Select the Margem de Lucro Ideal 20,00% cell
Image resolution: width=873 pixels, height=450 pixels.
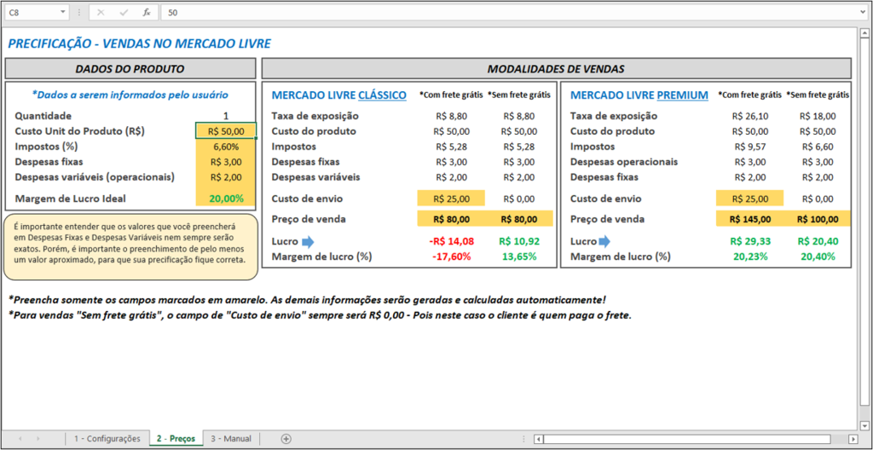(226, 199)
